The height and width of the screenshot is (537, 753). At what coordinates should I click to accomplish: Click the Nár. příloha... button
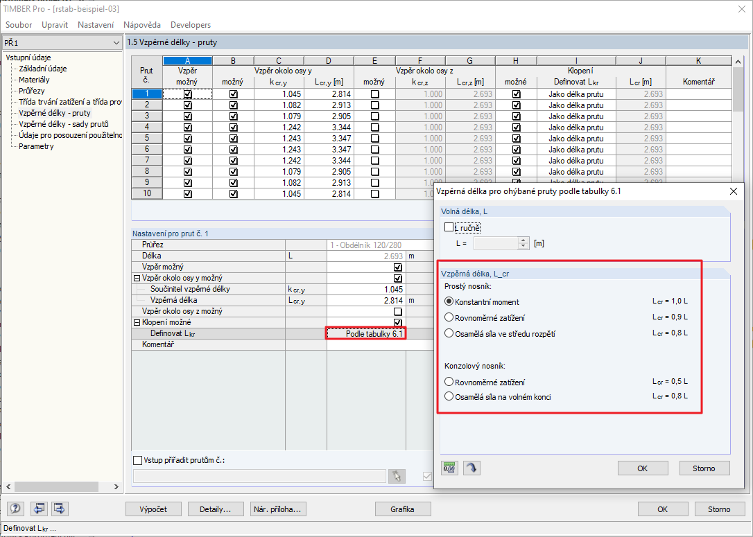tap(278, 509)
